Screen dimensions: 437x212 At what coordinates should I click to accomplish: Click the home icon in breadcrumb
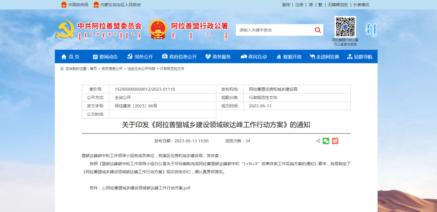point(62,69)
